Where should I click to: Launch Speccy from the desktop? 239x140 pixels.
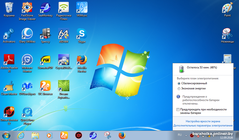click(45, 36)
